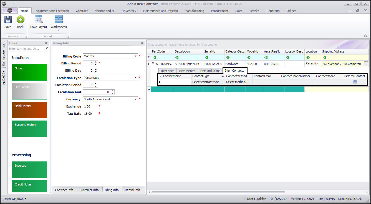371x204 pixels.
Task: Click the Save Layout icon
Action: pyautogui.click(x=39, y=20)
